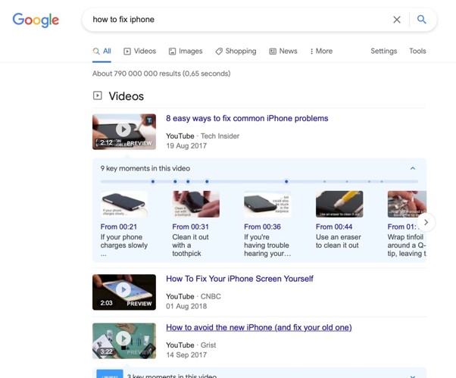456x378 pixels.
Task: Click the search input field
Action: point(235,20)
